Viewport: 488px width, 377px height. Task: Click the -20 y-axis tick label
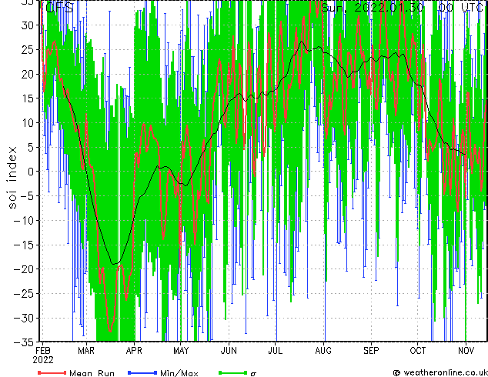tap(24, 269)
